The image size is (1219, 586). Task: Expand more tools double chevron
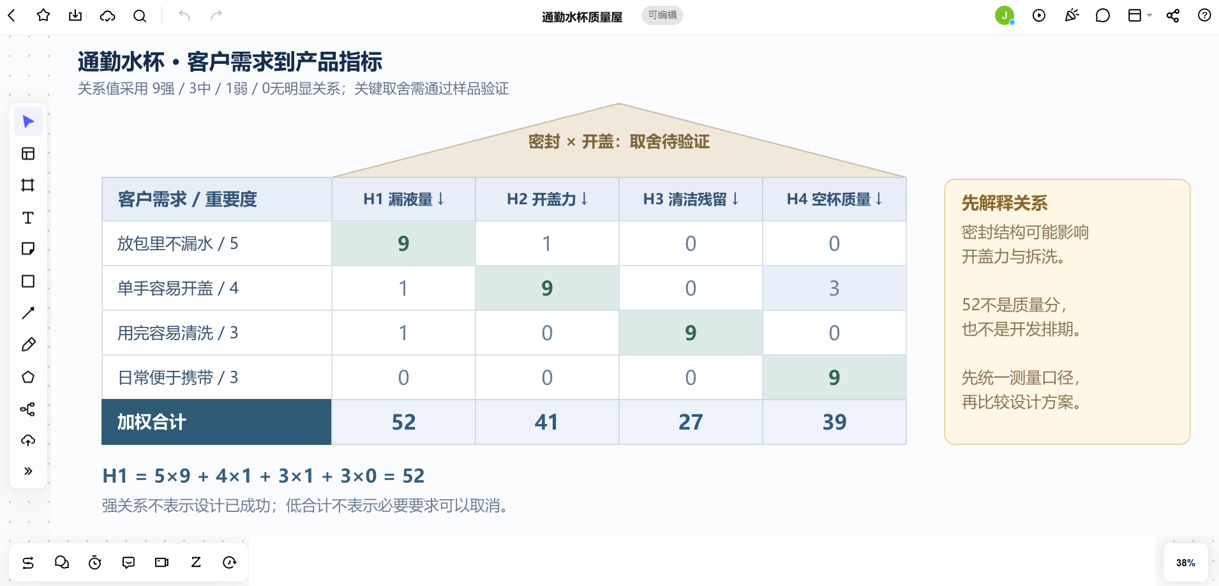pos(28,471)
